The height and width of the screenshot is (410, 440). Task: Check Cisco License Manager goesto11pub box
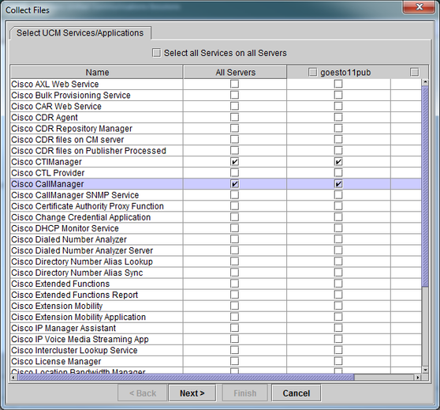(338, 361)
